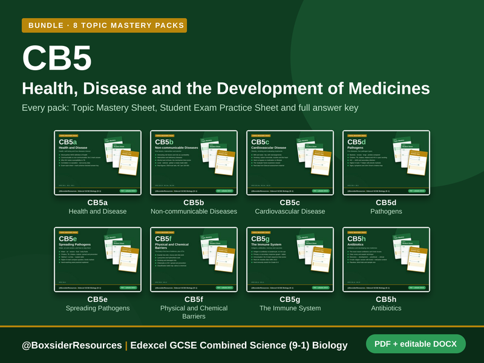Click the 'Cardiovascular Disease' caption
The image size is (484, 363).
(x=290, y=211)
